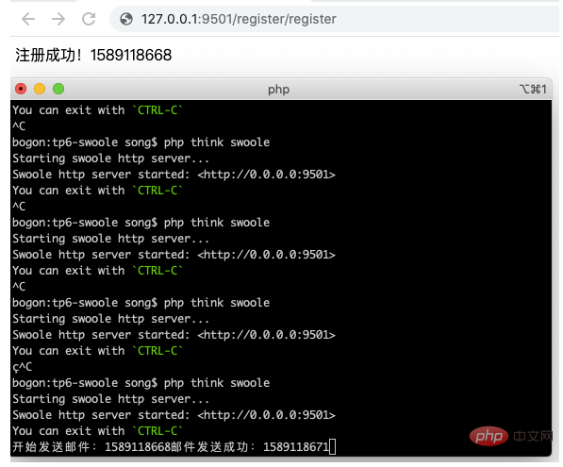Minimize the terminal with yellow button
Image resolution: width=563 pixels, height=467 pixels.
[x=40, y=89]
